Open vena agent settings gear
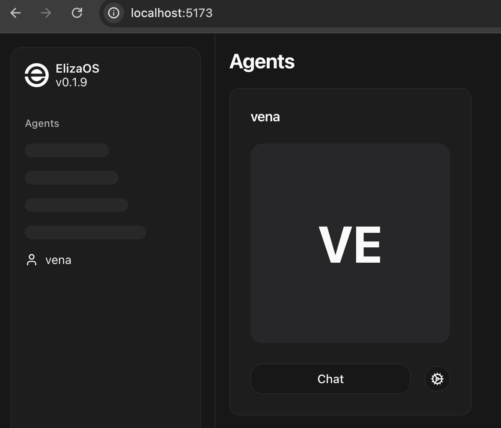The width and height of the screenshot is (501, 428). (x=437, y=379)
